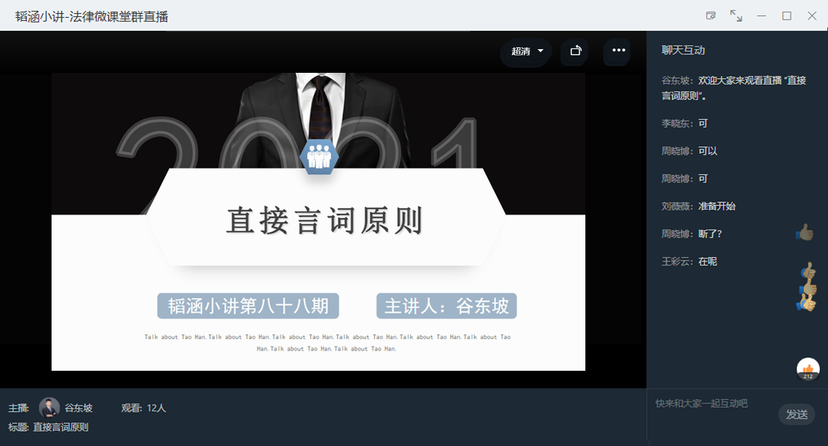Minimize the live broadcast window
The height and width of the screenshot is (446, 828).
tap(761, 16)
